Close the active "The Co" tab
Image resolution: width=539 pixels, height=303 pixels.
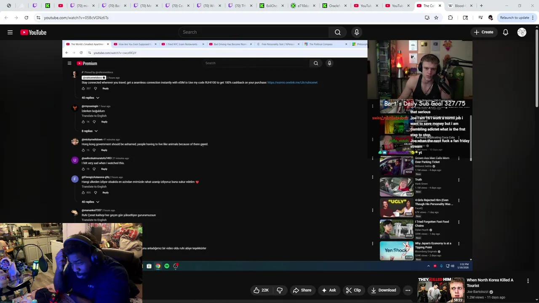(x=440, y=6)
